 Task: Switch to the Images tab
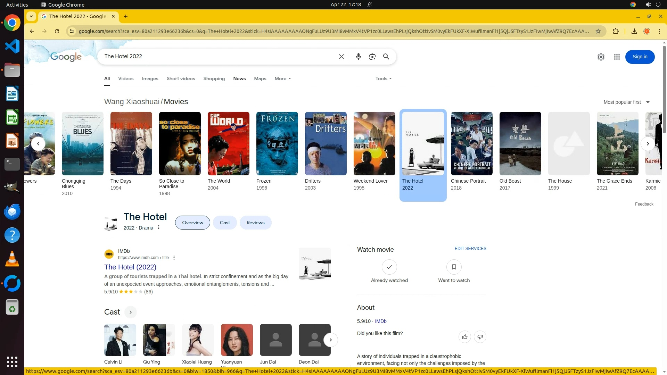tap(150, 78)
